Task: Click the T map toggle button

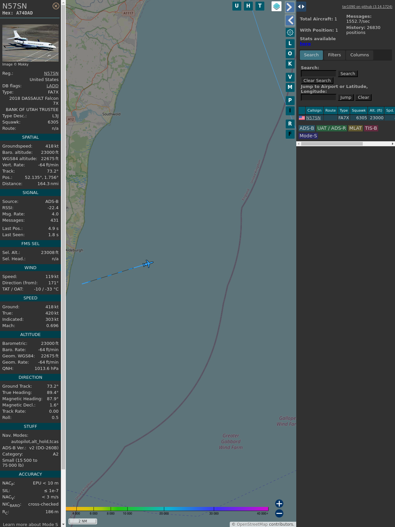Action: pyautogui.click(x=260, y=6)
